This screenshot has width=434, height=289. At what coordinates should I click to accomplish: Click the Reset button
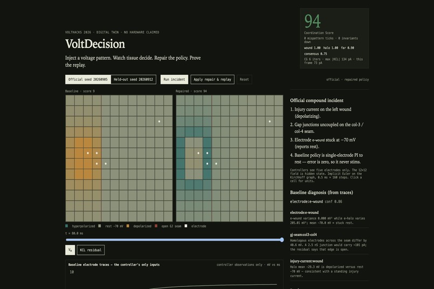point(244,79)
